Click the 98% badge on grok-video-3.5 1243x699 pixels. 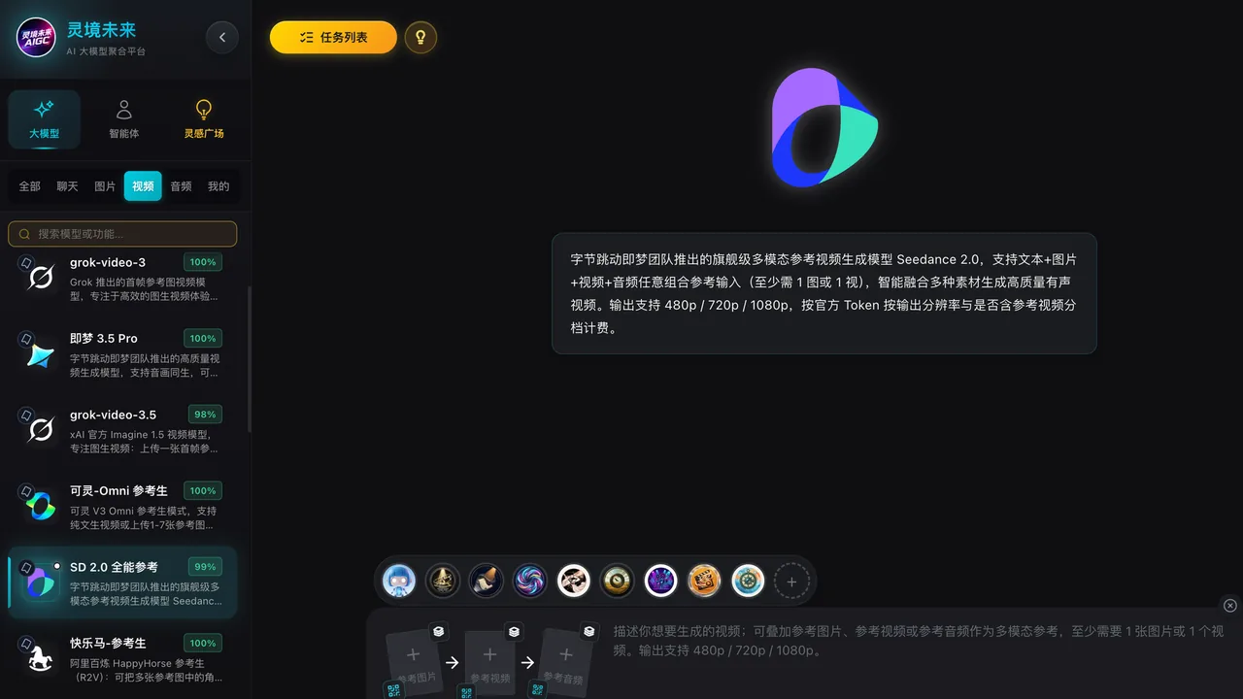(205, 415)
